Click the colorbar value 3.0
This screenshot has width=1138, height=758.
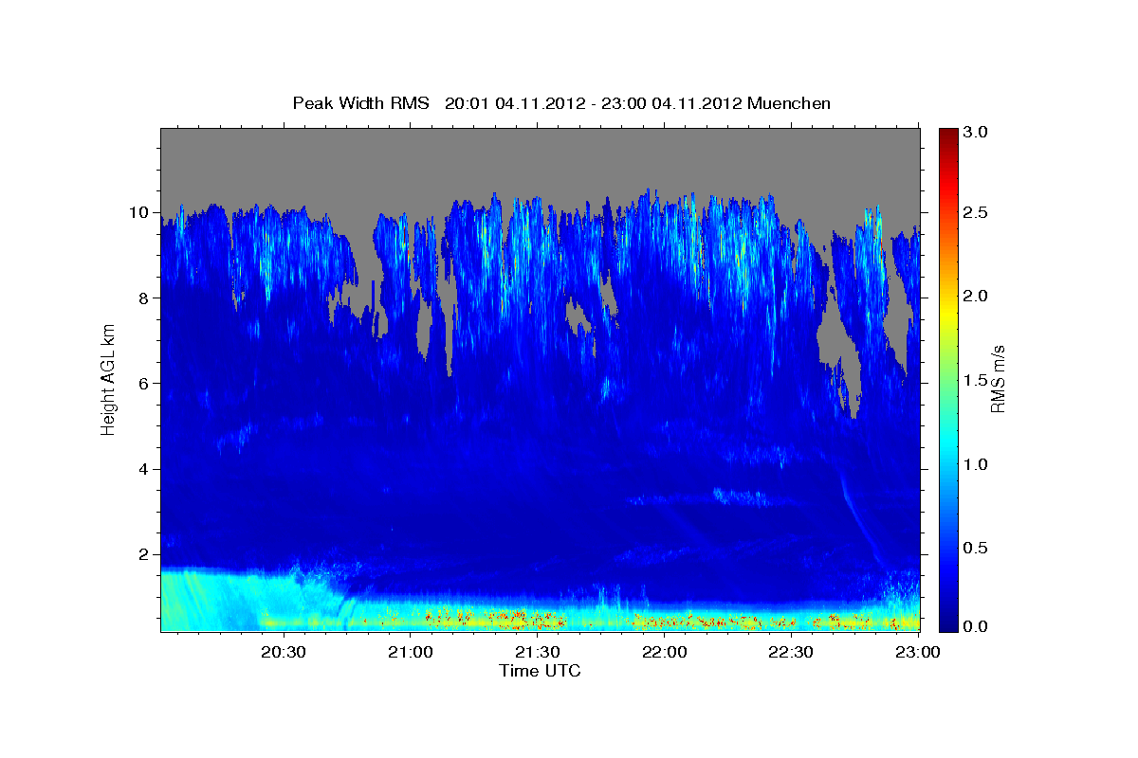[975, 132]
